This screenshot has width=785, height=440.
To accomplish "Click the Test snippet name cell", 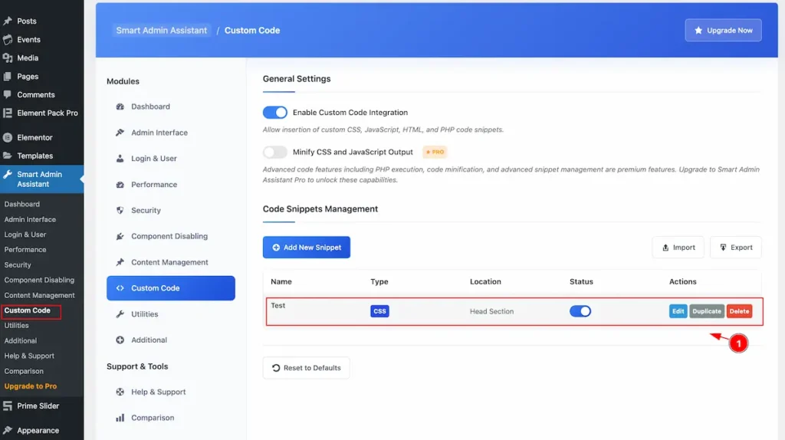I will tap(278, 305).
